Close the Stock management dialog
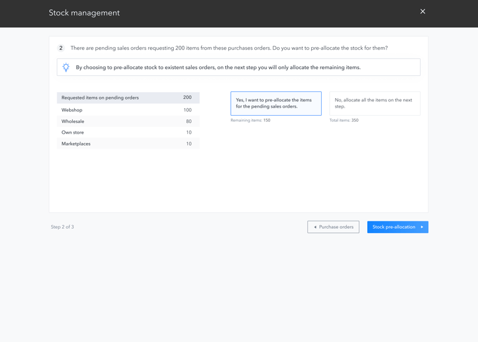Screen dimensions: 478x342 click(423, 12)
